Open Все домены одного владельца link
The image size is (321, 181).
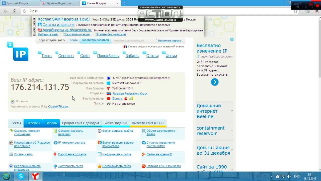coord(27,168)
